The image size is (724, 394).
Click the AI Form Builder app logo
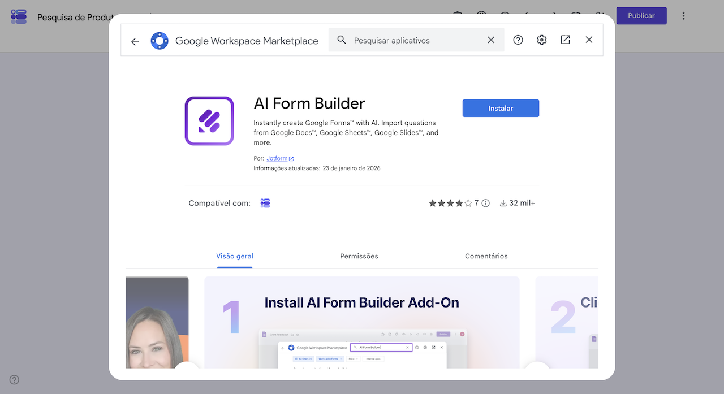point(209,121)
